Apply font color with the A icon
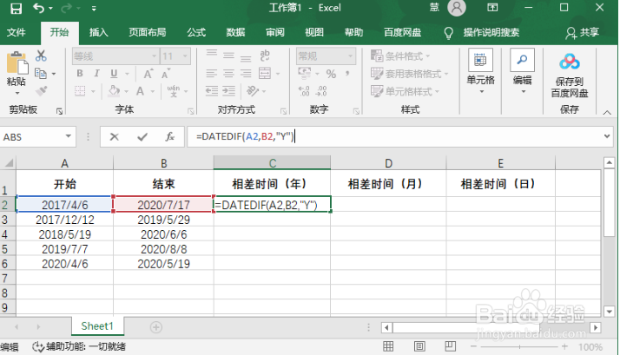 (140, 91)
